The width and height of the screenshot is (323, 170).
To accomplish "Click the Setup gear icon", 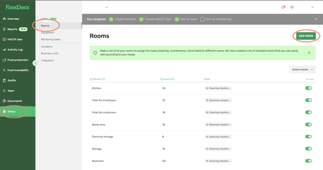I will (x=4, y=111).
